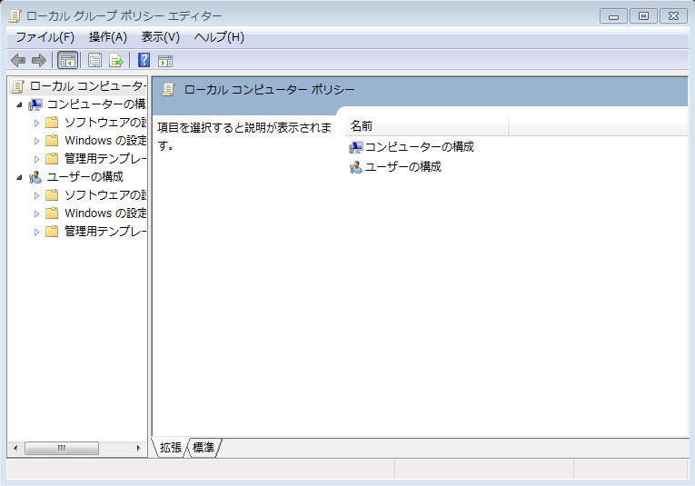This screenshot has width=695, height=486.
Task: Select 管理用テンプレート under ユーザーの構成 in tree
Action: click(x=105, y=232)
